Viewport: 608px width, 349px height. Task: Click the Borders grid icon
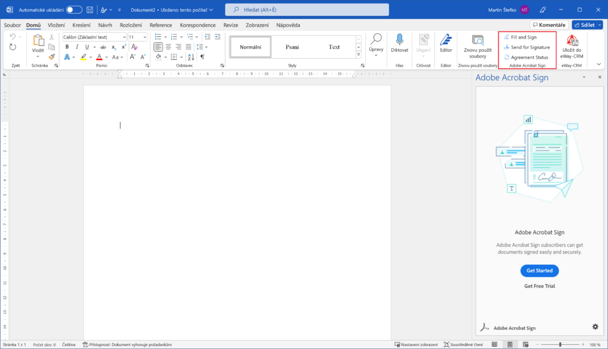coord(174,57)
